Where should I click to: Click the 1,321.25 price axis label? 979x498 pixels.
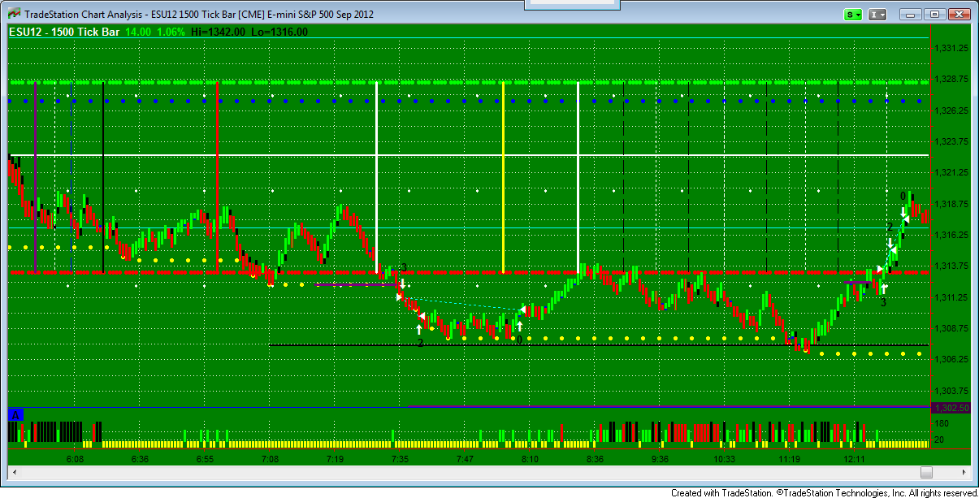tap(950, 172)
